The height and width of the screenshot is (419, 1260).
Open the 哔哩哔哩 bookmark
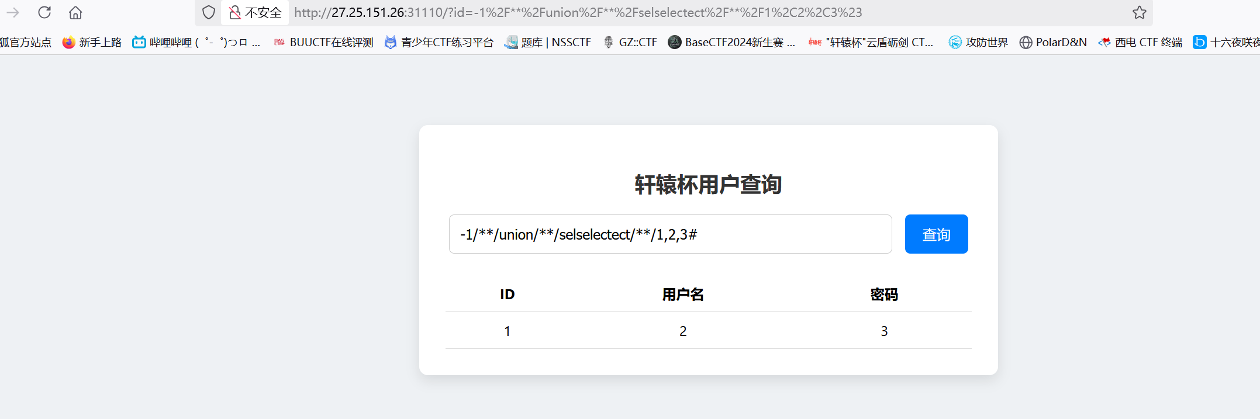(x=196, y=42)
